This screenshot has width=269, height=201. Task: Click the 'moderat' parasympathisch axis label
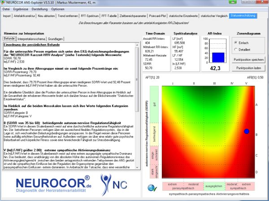[x=194, y=184]
